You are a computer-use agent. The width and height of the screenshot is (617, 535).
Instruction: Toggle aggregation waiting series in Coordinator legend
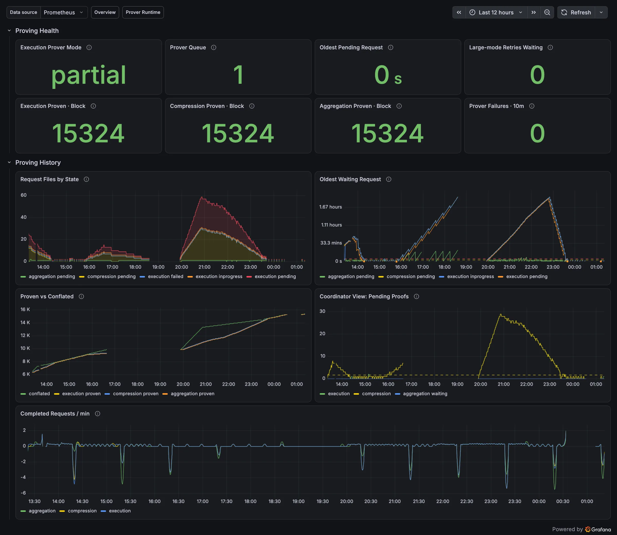pyautogui.click(x=425, y=393)
